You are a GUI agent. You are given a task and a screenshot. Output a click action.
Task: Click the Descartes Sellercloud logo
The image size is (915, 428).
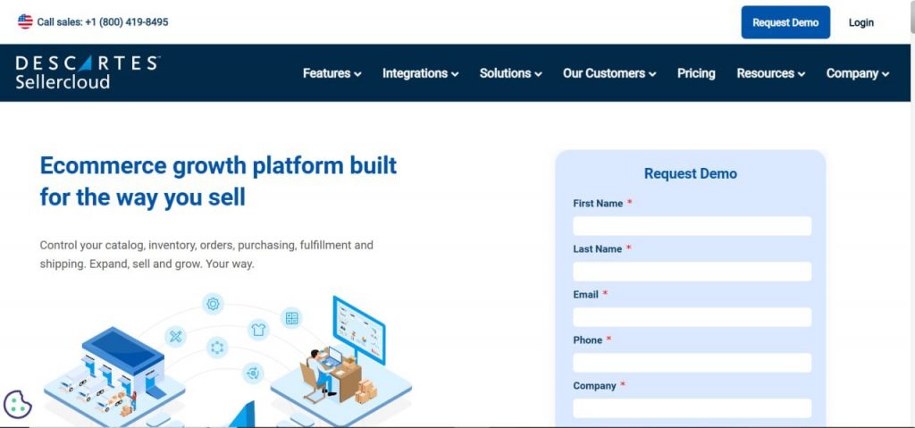[x=87, y=72]
